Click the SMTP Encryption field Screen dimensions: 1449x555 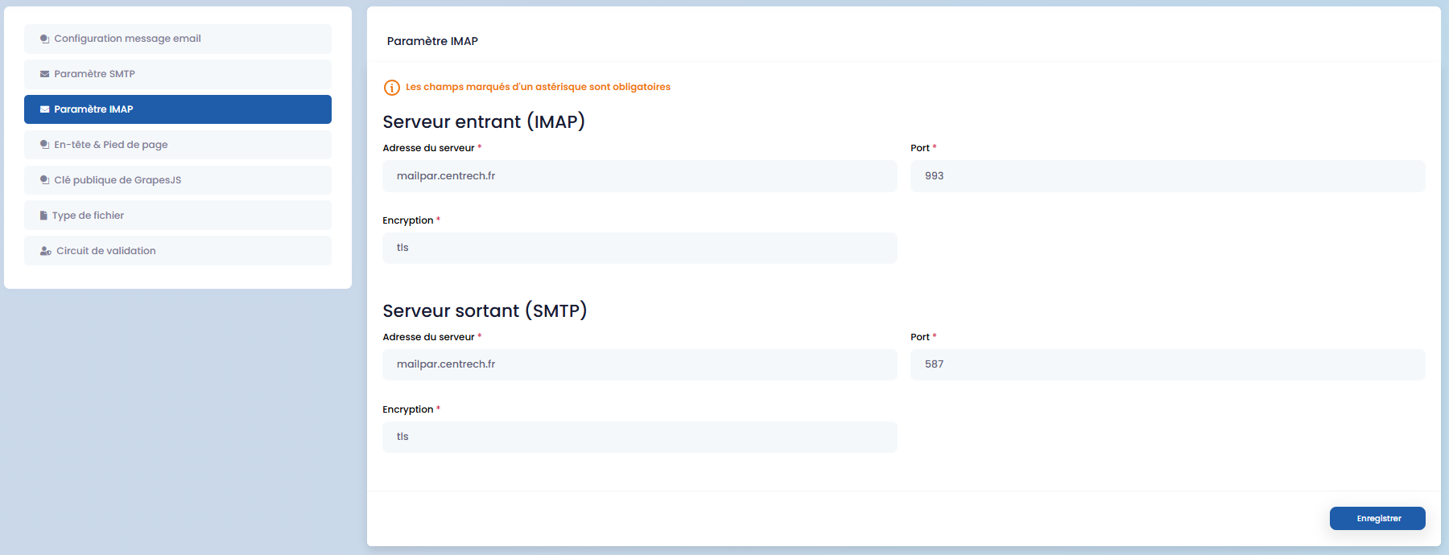pos(639,437)
